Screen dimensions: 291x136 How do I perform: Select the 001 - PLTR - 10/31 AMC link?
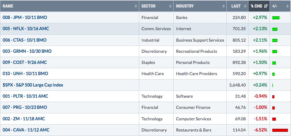coord(25,96)
